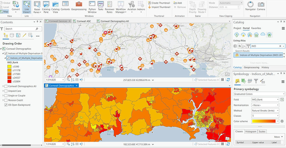286x148 pixels.
Task: Open the scale dropdown in Cornwall Services map
Action: 63,80
